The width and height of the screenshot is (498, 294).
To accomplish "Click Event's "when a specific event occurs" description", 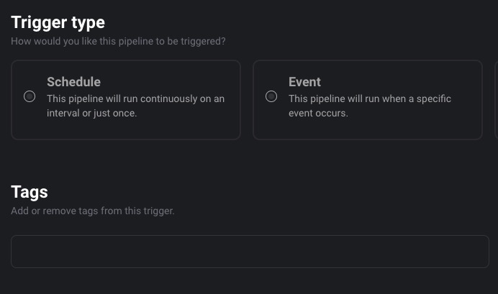I will (369, 106).
